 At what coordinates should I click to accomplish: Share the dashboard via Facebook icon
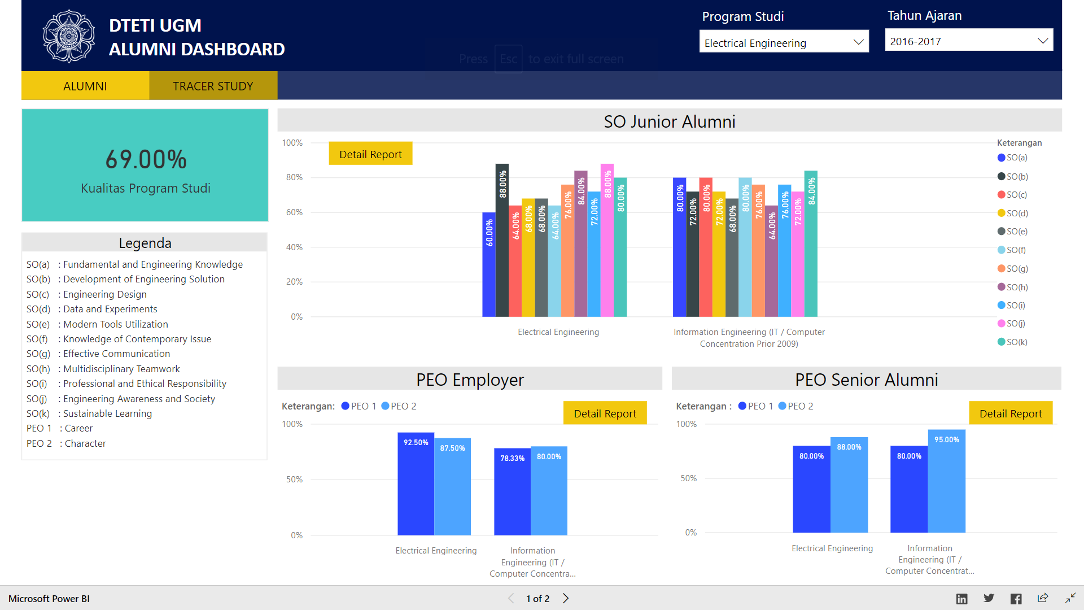1016,598
